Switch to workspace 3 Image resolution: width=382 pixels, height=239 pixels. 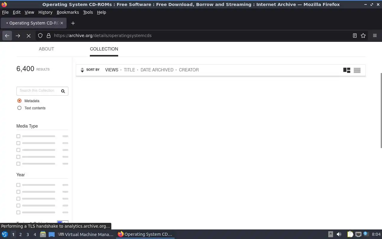point(27,235)
